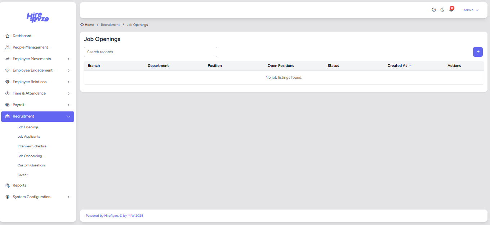
Task: Click the Payroll icon in sidebar
Action: tap(7, 105)
